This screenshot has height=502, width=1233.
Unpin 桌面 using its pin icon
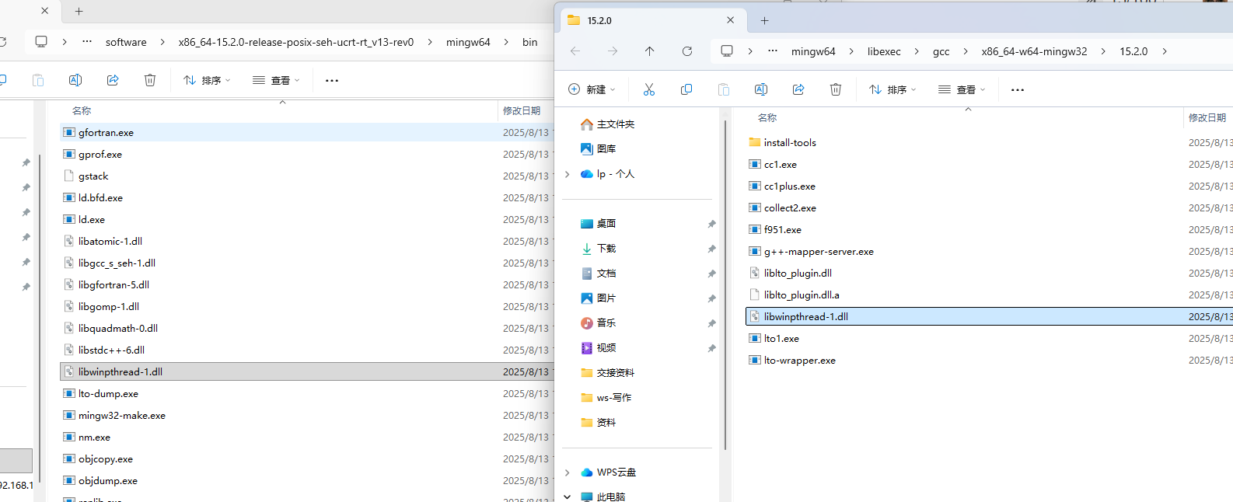point(711,224)
